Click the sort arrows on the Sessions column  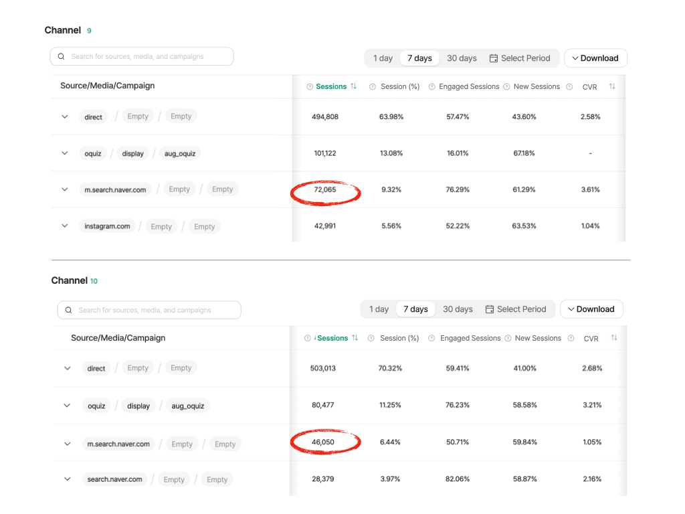click(354, 86)
